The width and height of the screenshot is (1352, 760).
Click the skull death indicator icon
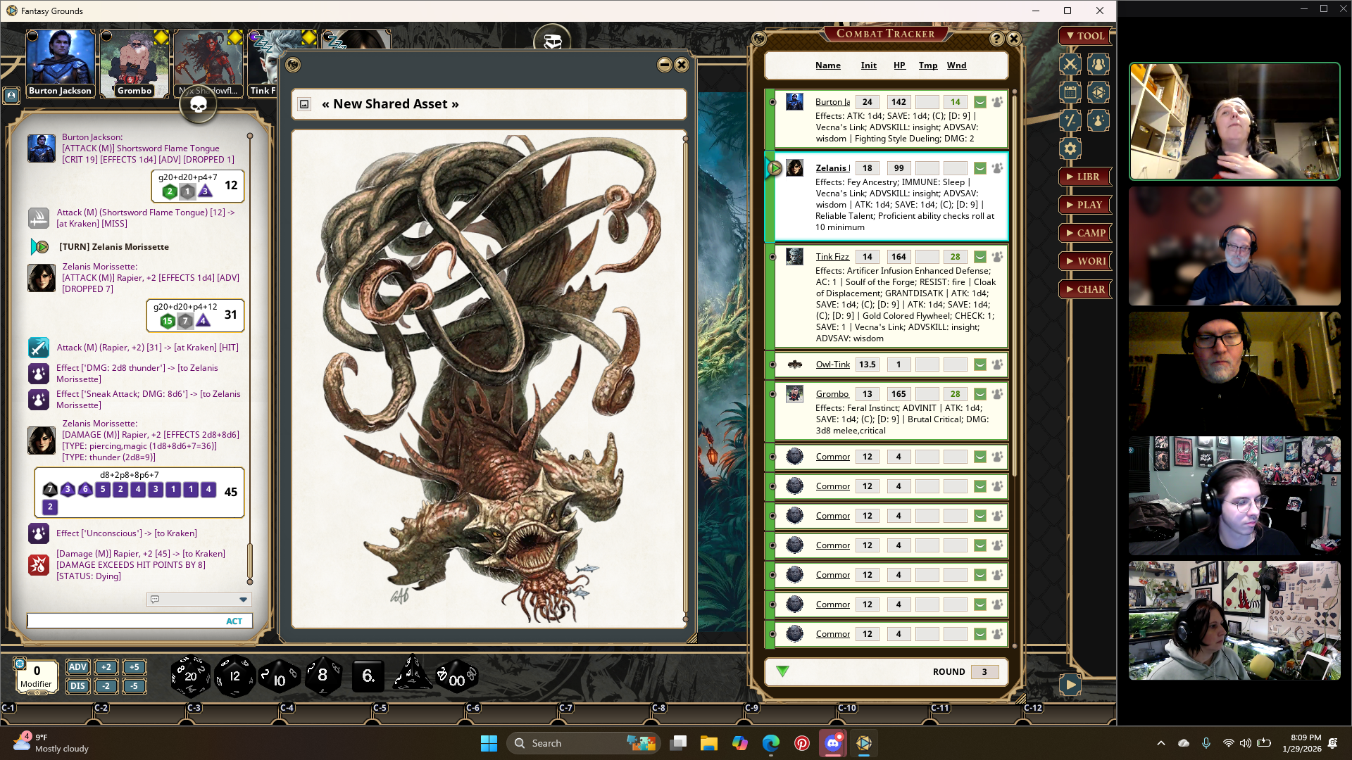(x=199, y=106)
